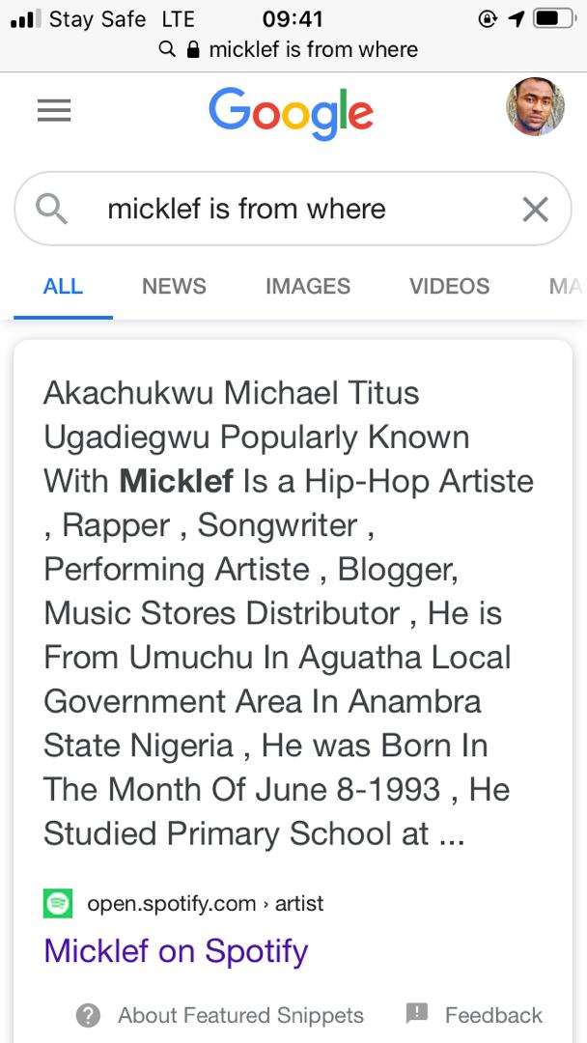Tap the address bar lock icon
This screenshot has width=587, height=1043.
point(194,49)
